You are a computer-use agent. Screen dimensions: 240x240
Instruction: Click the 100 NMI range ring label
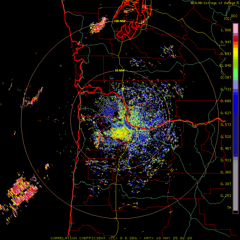pyautogui.click(x=120, y=21)
